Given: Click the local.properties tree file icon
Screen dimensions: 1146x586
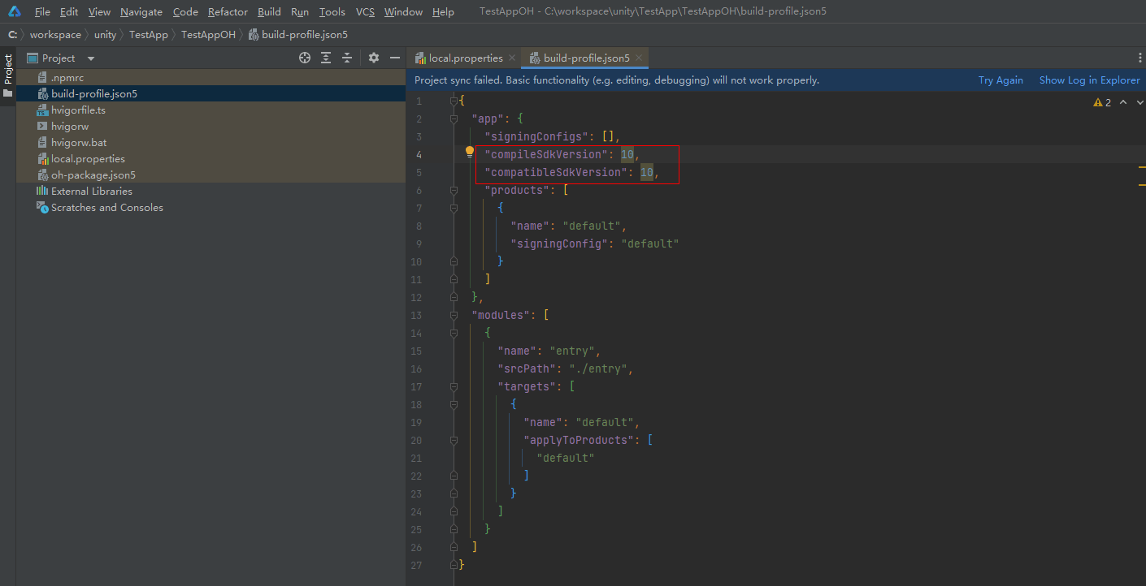Looking at the screenshot, I should pos(42,158).
